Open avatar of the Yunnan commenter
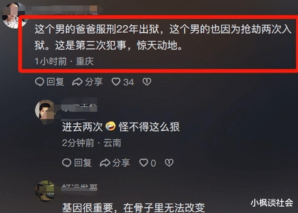Viewport: 298px width, 213px height. [45, 110]
